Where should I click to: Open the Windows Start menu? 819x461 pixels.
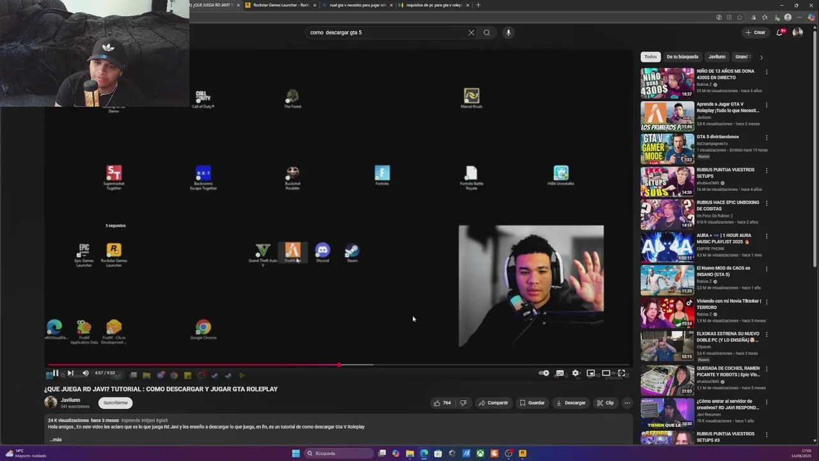coord(296,453)
